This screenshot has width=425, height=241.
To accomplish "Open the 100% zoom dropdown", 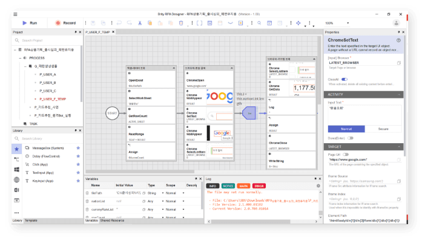I will pos(337,23).
